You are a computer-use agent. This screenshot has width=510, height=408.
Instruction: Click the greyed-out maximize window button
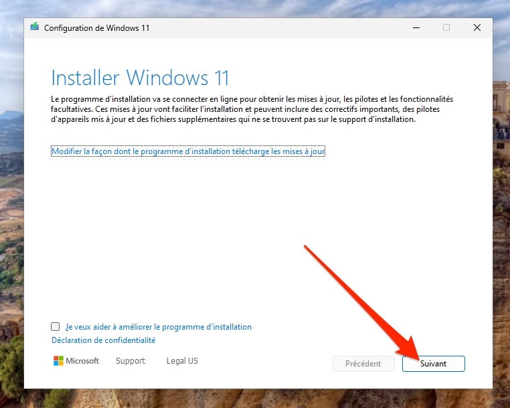446,27
